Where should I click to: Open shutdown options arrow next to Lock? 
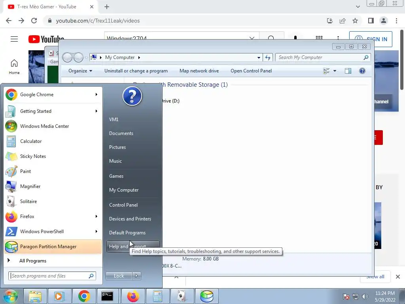coord(136,276)
